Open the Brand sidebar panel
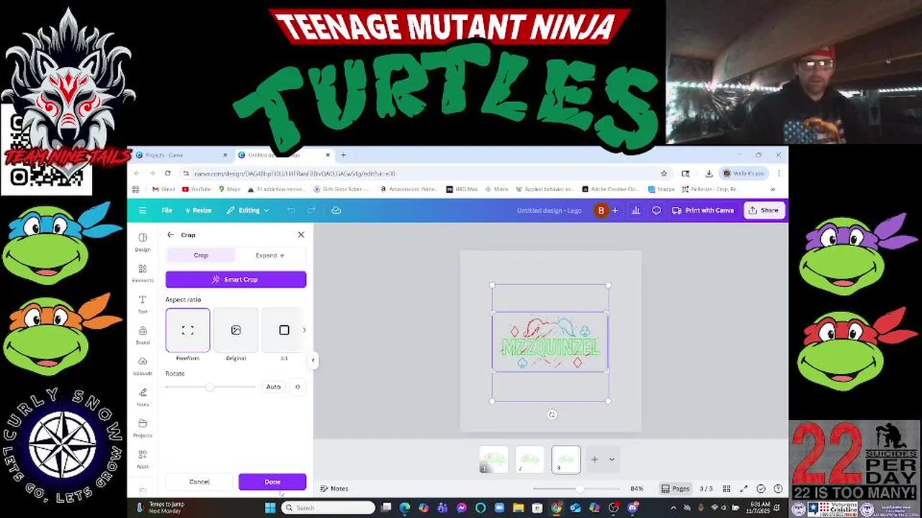The height and width of the screenshot is (518, 922). (x=143, y=335)
